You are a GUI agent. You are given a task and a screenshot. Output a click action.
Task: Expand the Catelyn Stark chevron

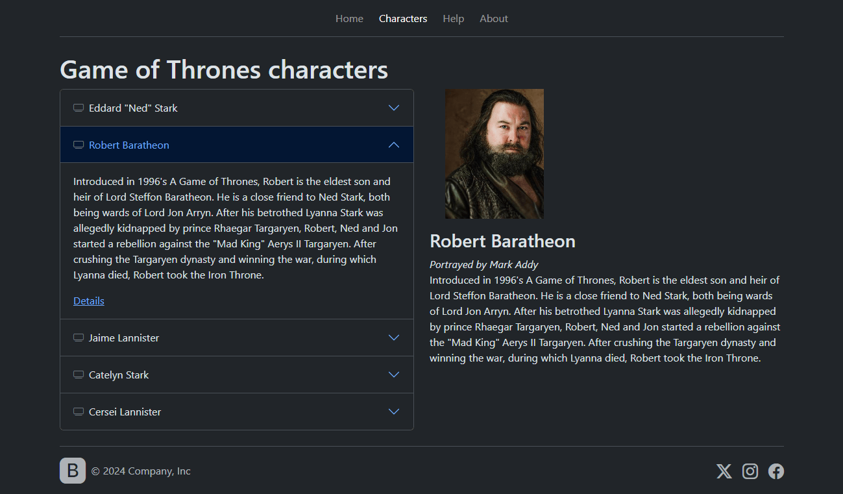coord(394,375)
